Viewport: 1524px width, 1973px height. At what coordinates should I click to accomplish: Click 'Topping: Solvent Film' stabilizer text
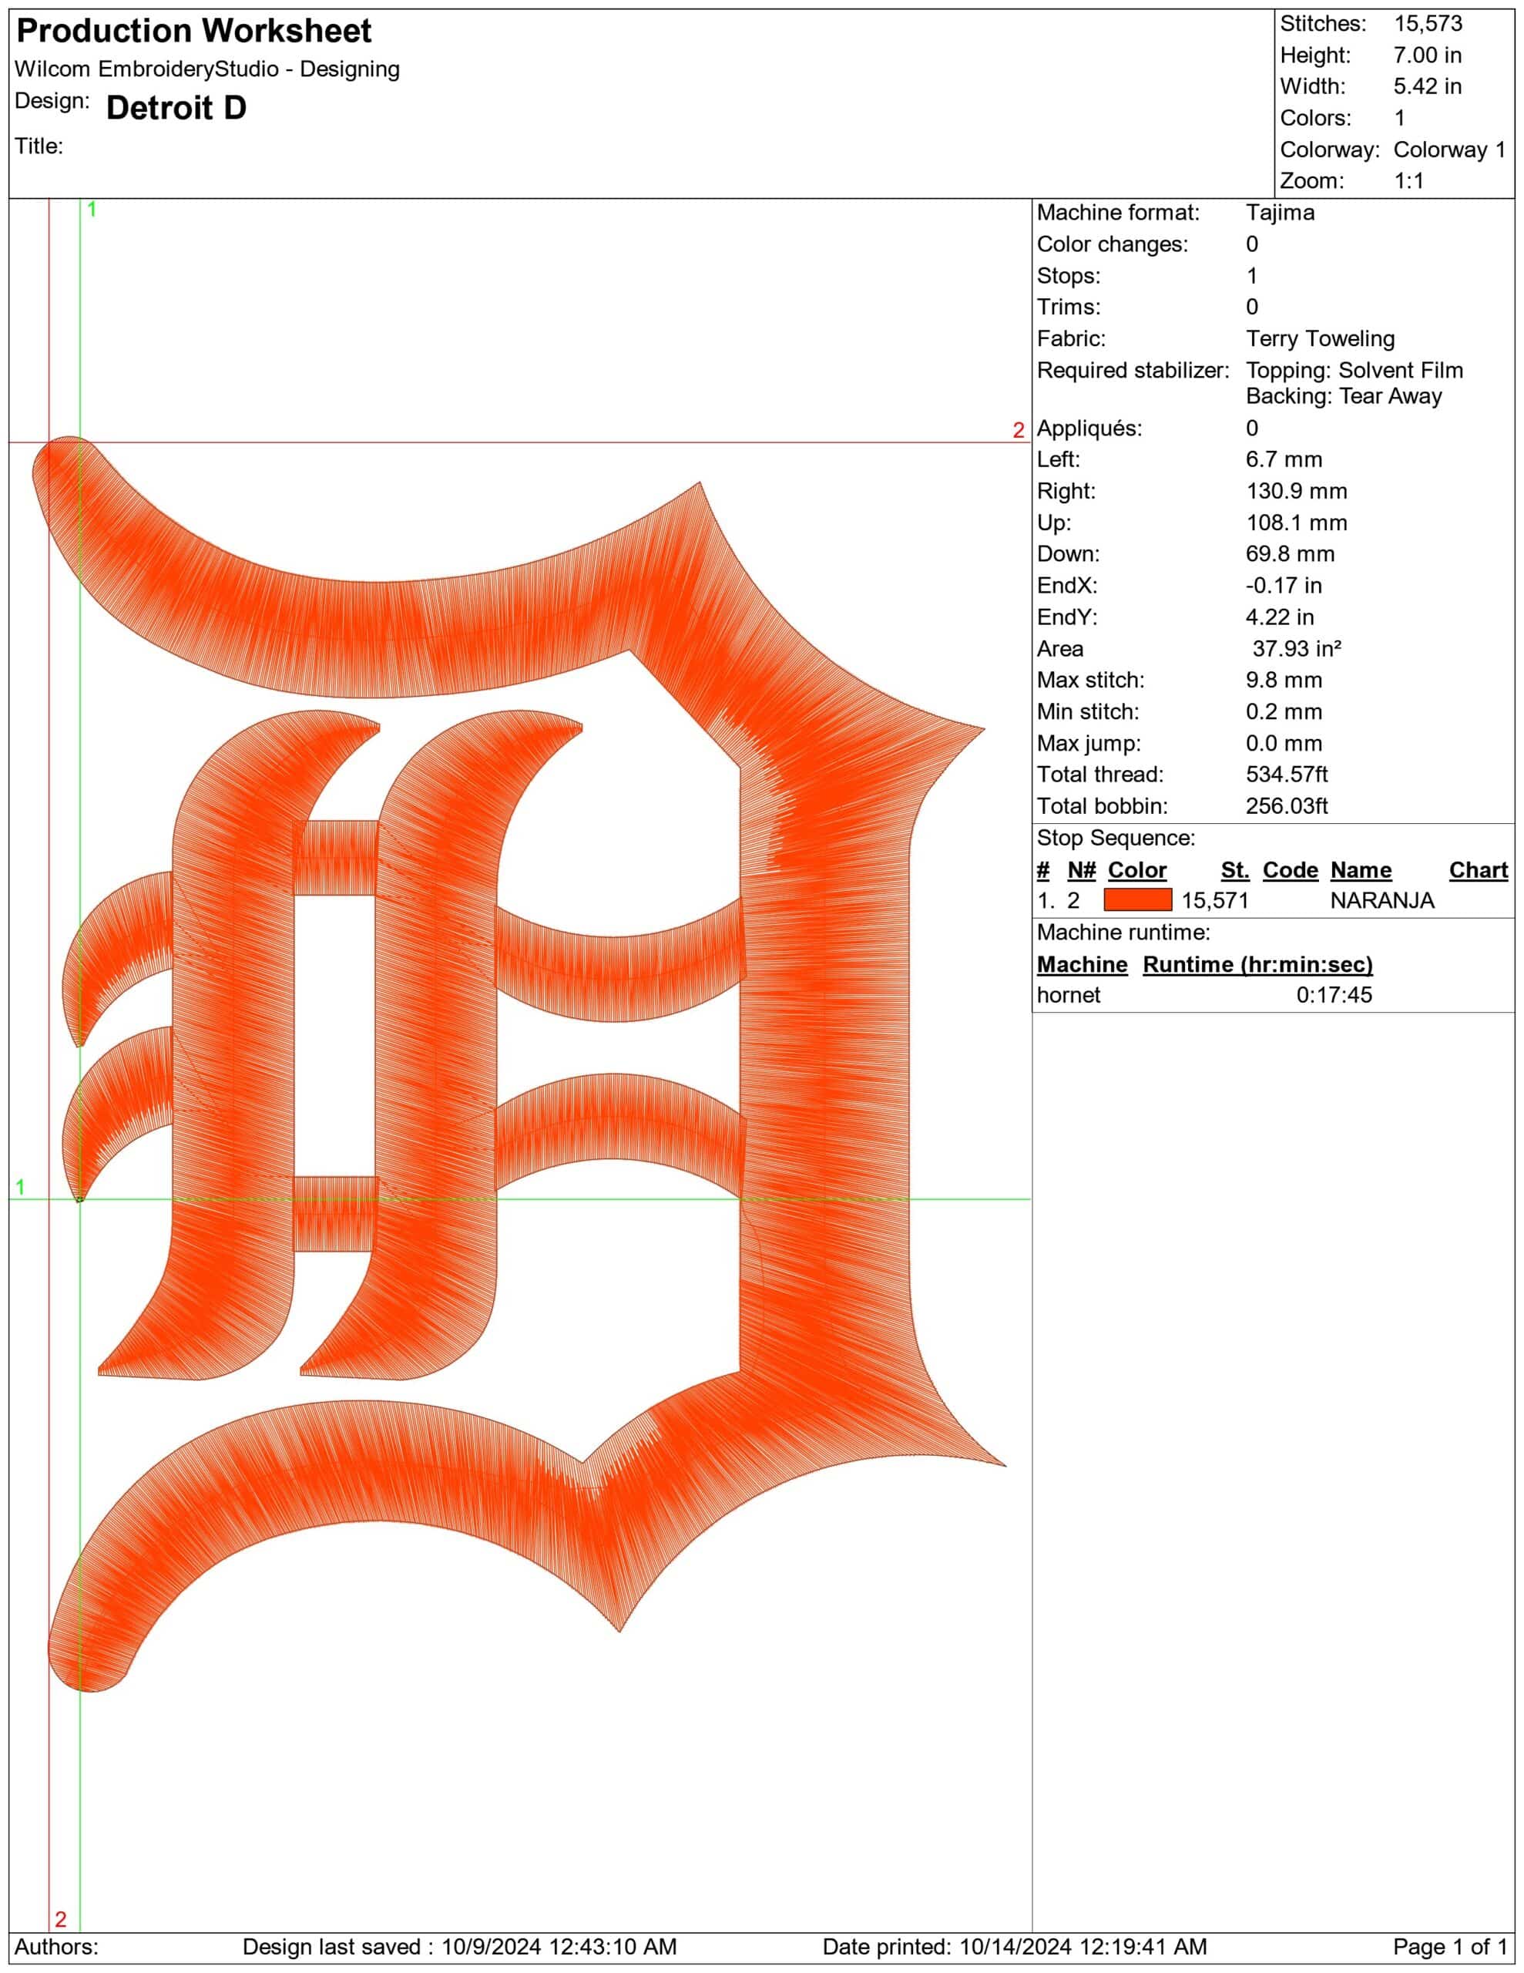click(x=1354, y=371)
